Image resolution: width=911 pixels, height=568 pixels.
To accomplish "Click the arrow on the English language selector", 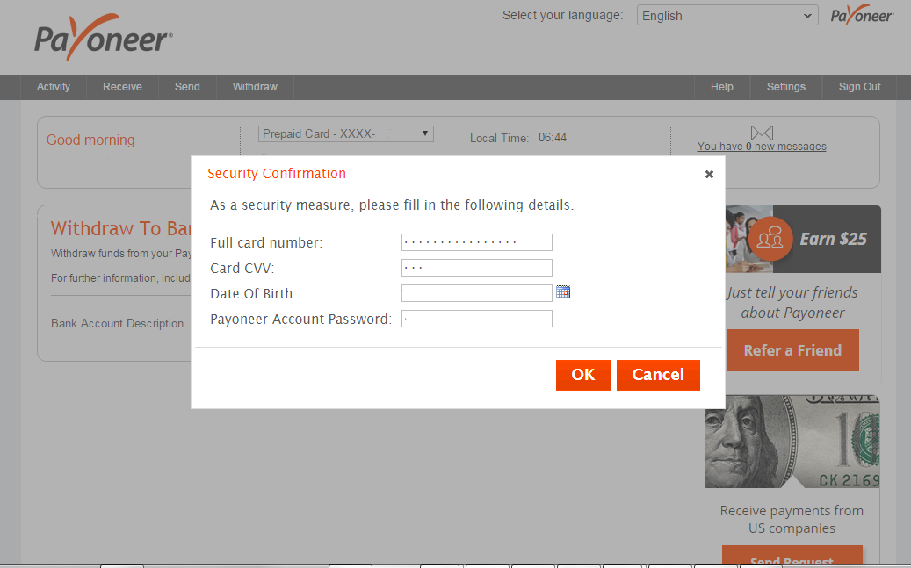I will [809, 15].
